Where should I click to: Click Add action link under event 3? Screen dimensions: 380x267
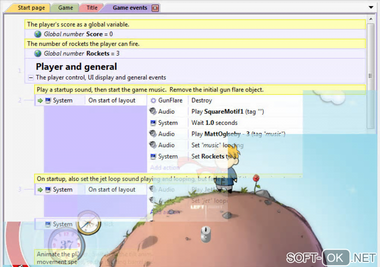tap(165, 212)
